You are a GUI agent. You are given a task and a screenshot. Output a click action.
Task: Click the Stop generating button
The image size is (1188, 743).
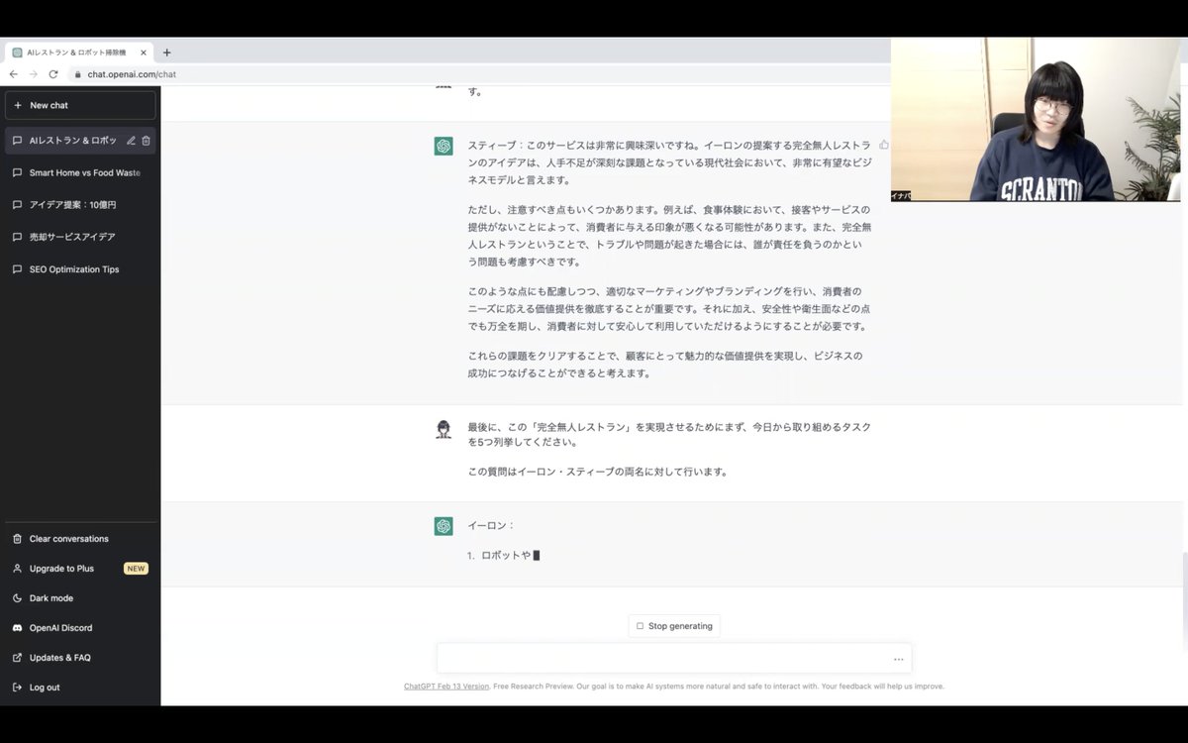coord(674,626)
